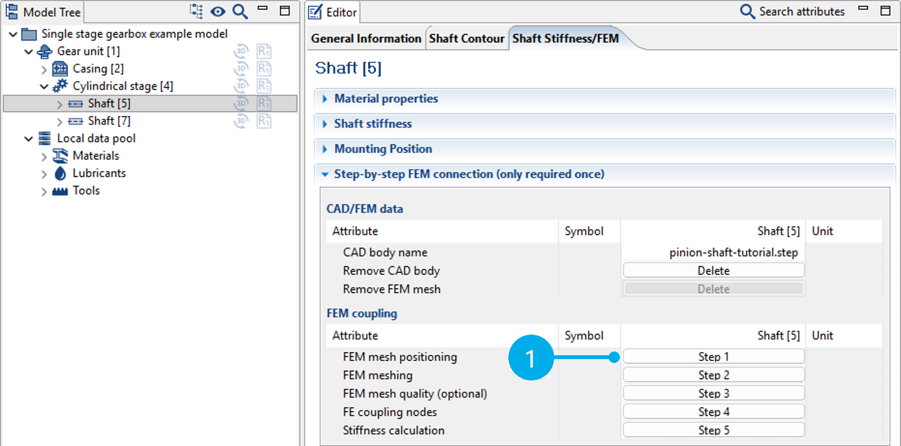This screenshot has width=901, height=446.
Task: Select the Tools icon in Local data pool
Action: [x=60, y=191]
